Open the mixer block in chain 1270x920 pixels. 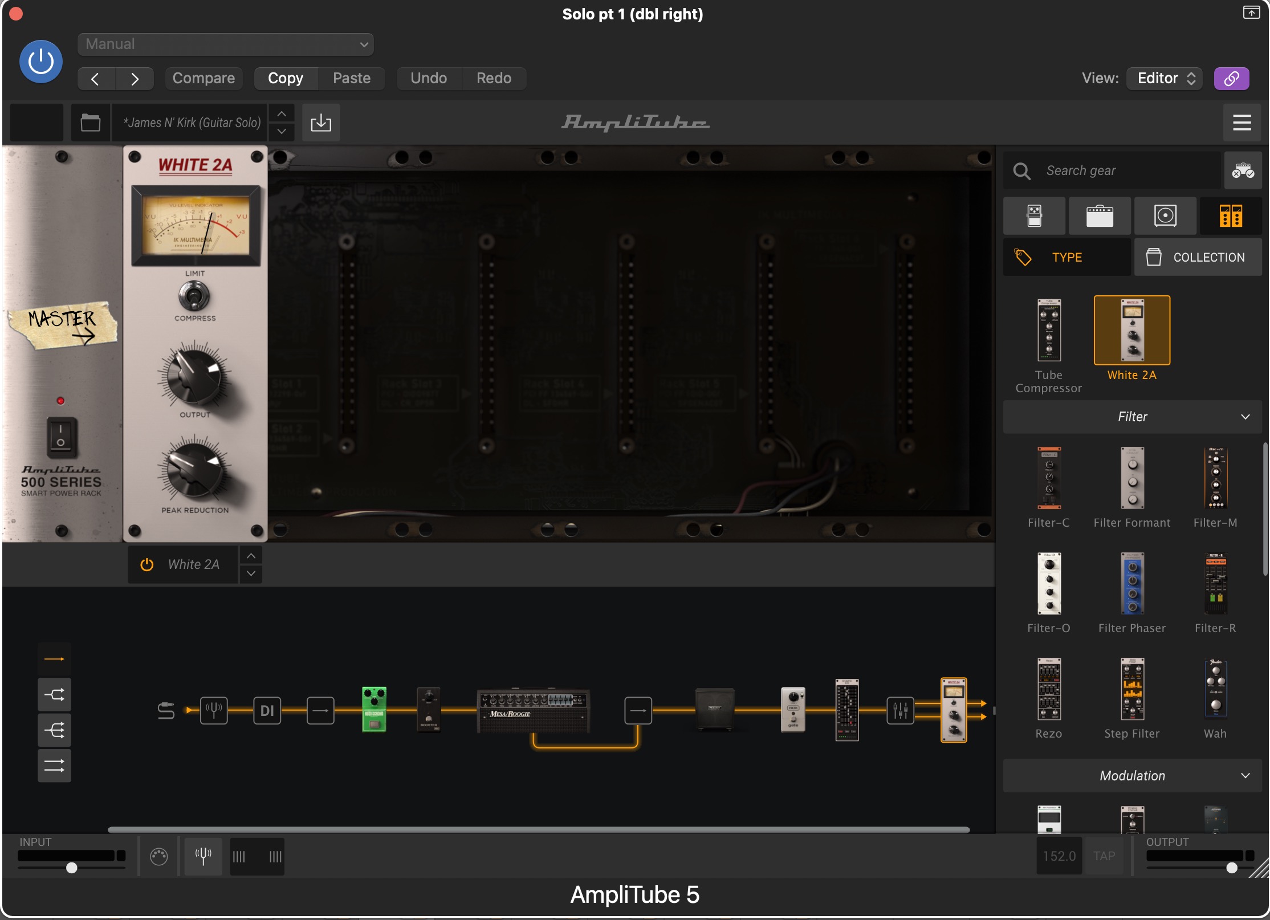[x=901, y=710]
